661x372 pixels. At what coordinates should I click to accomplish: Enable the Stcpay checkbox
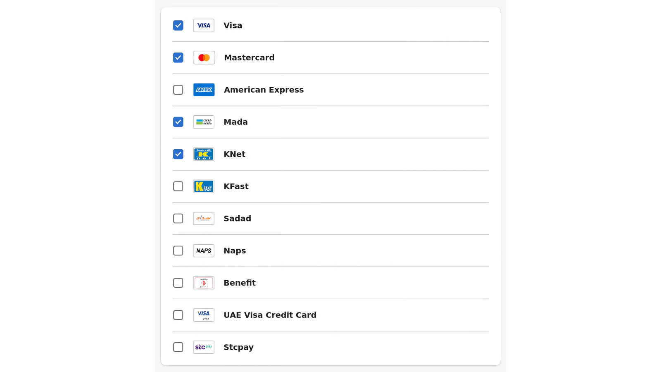tap(178, 347)
